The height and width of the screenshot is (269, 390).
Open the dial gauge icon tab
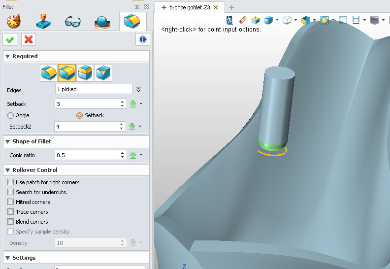pyautogui.click(x=14, y=21)
